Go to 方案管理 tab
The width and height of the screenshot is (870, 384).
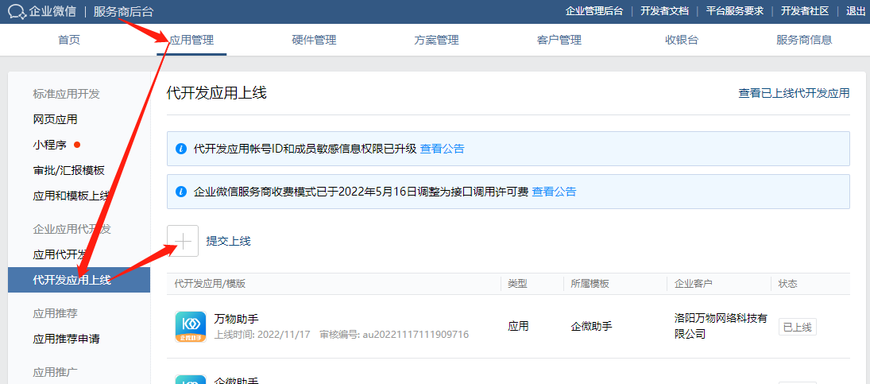[x=437, y=40]
